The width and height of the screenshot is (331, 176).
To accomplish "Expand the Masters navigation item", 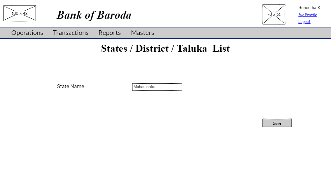I will (x=143, y=33).
